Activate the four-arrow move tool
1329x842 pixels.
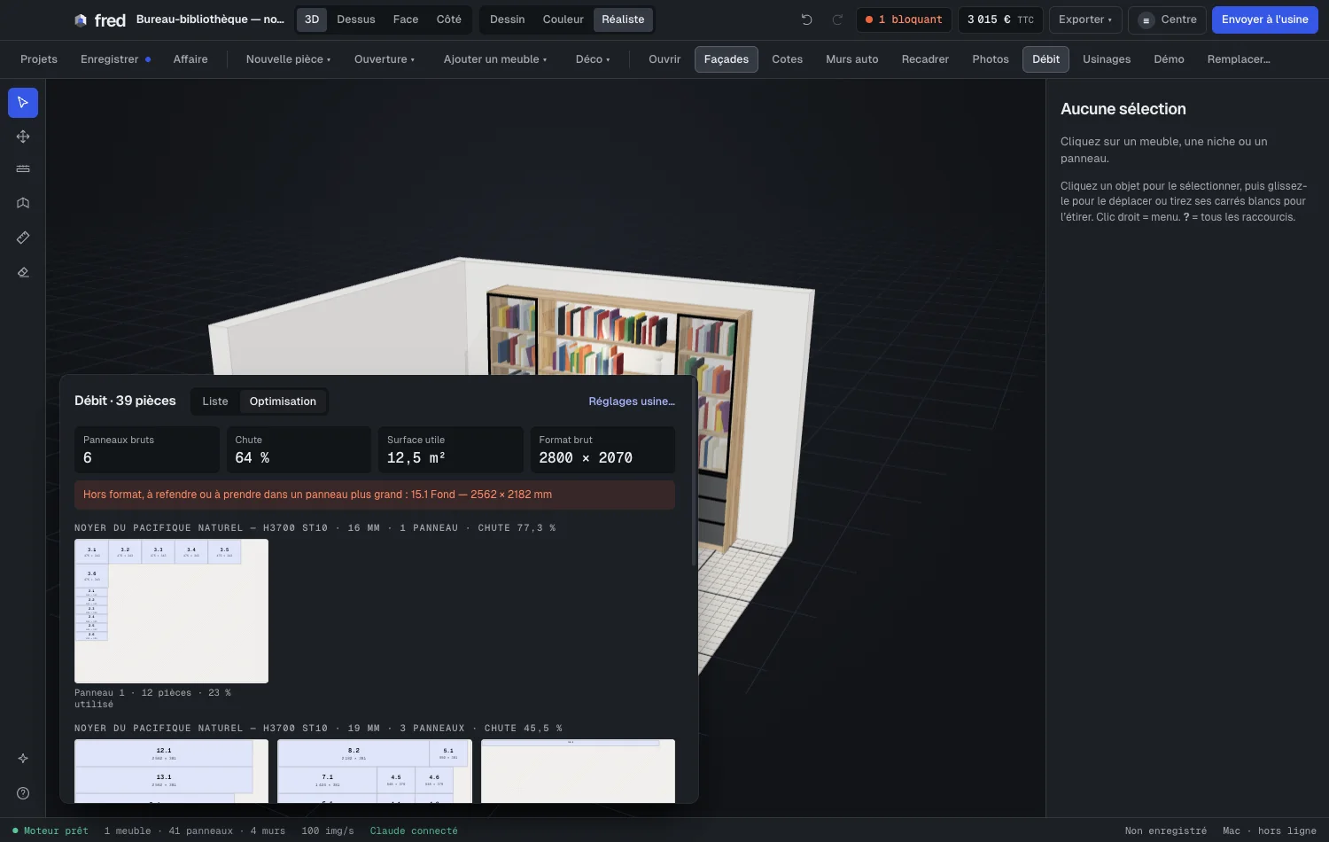(x=23, y=136)
